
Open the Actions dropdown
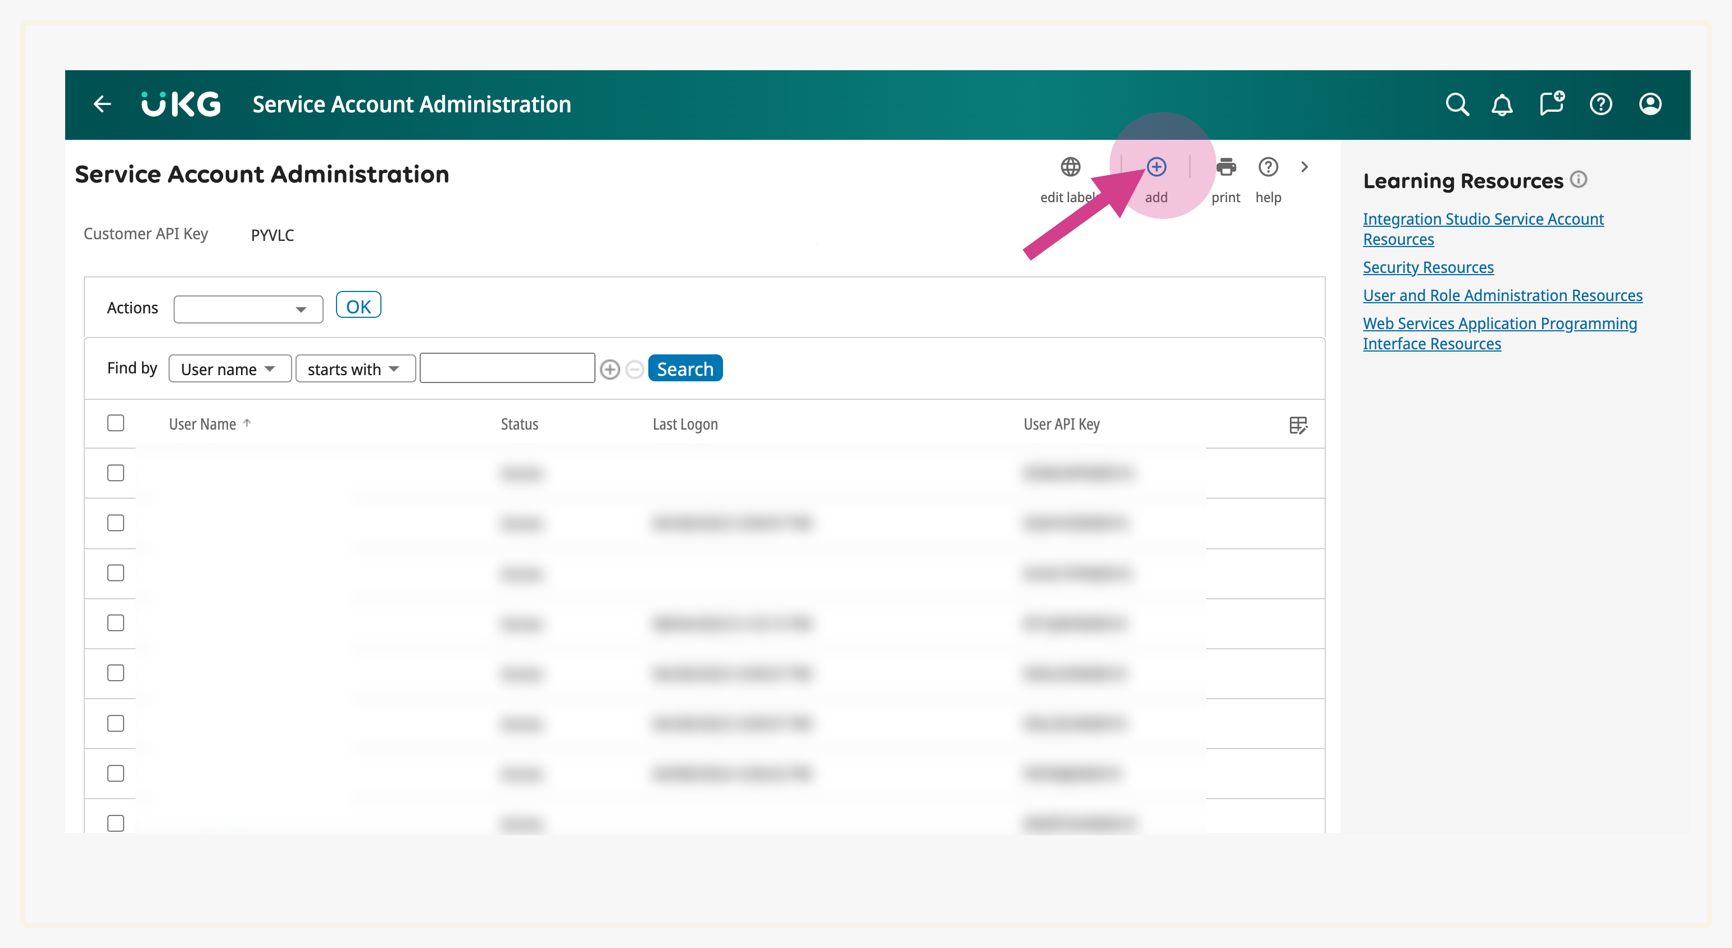248,309
